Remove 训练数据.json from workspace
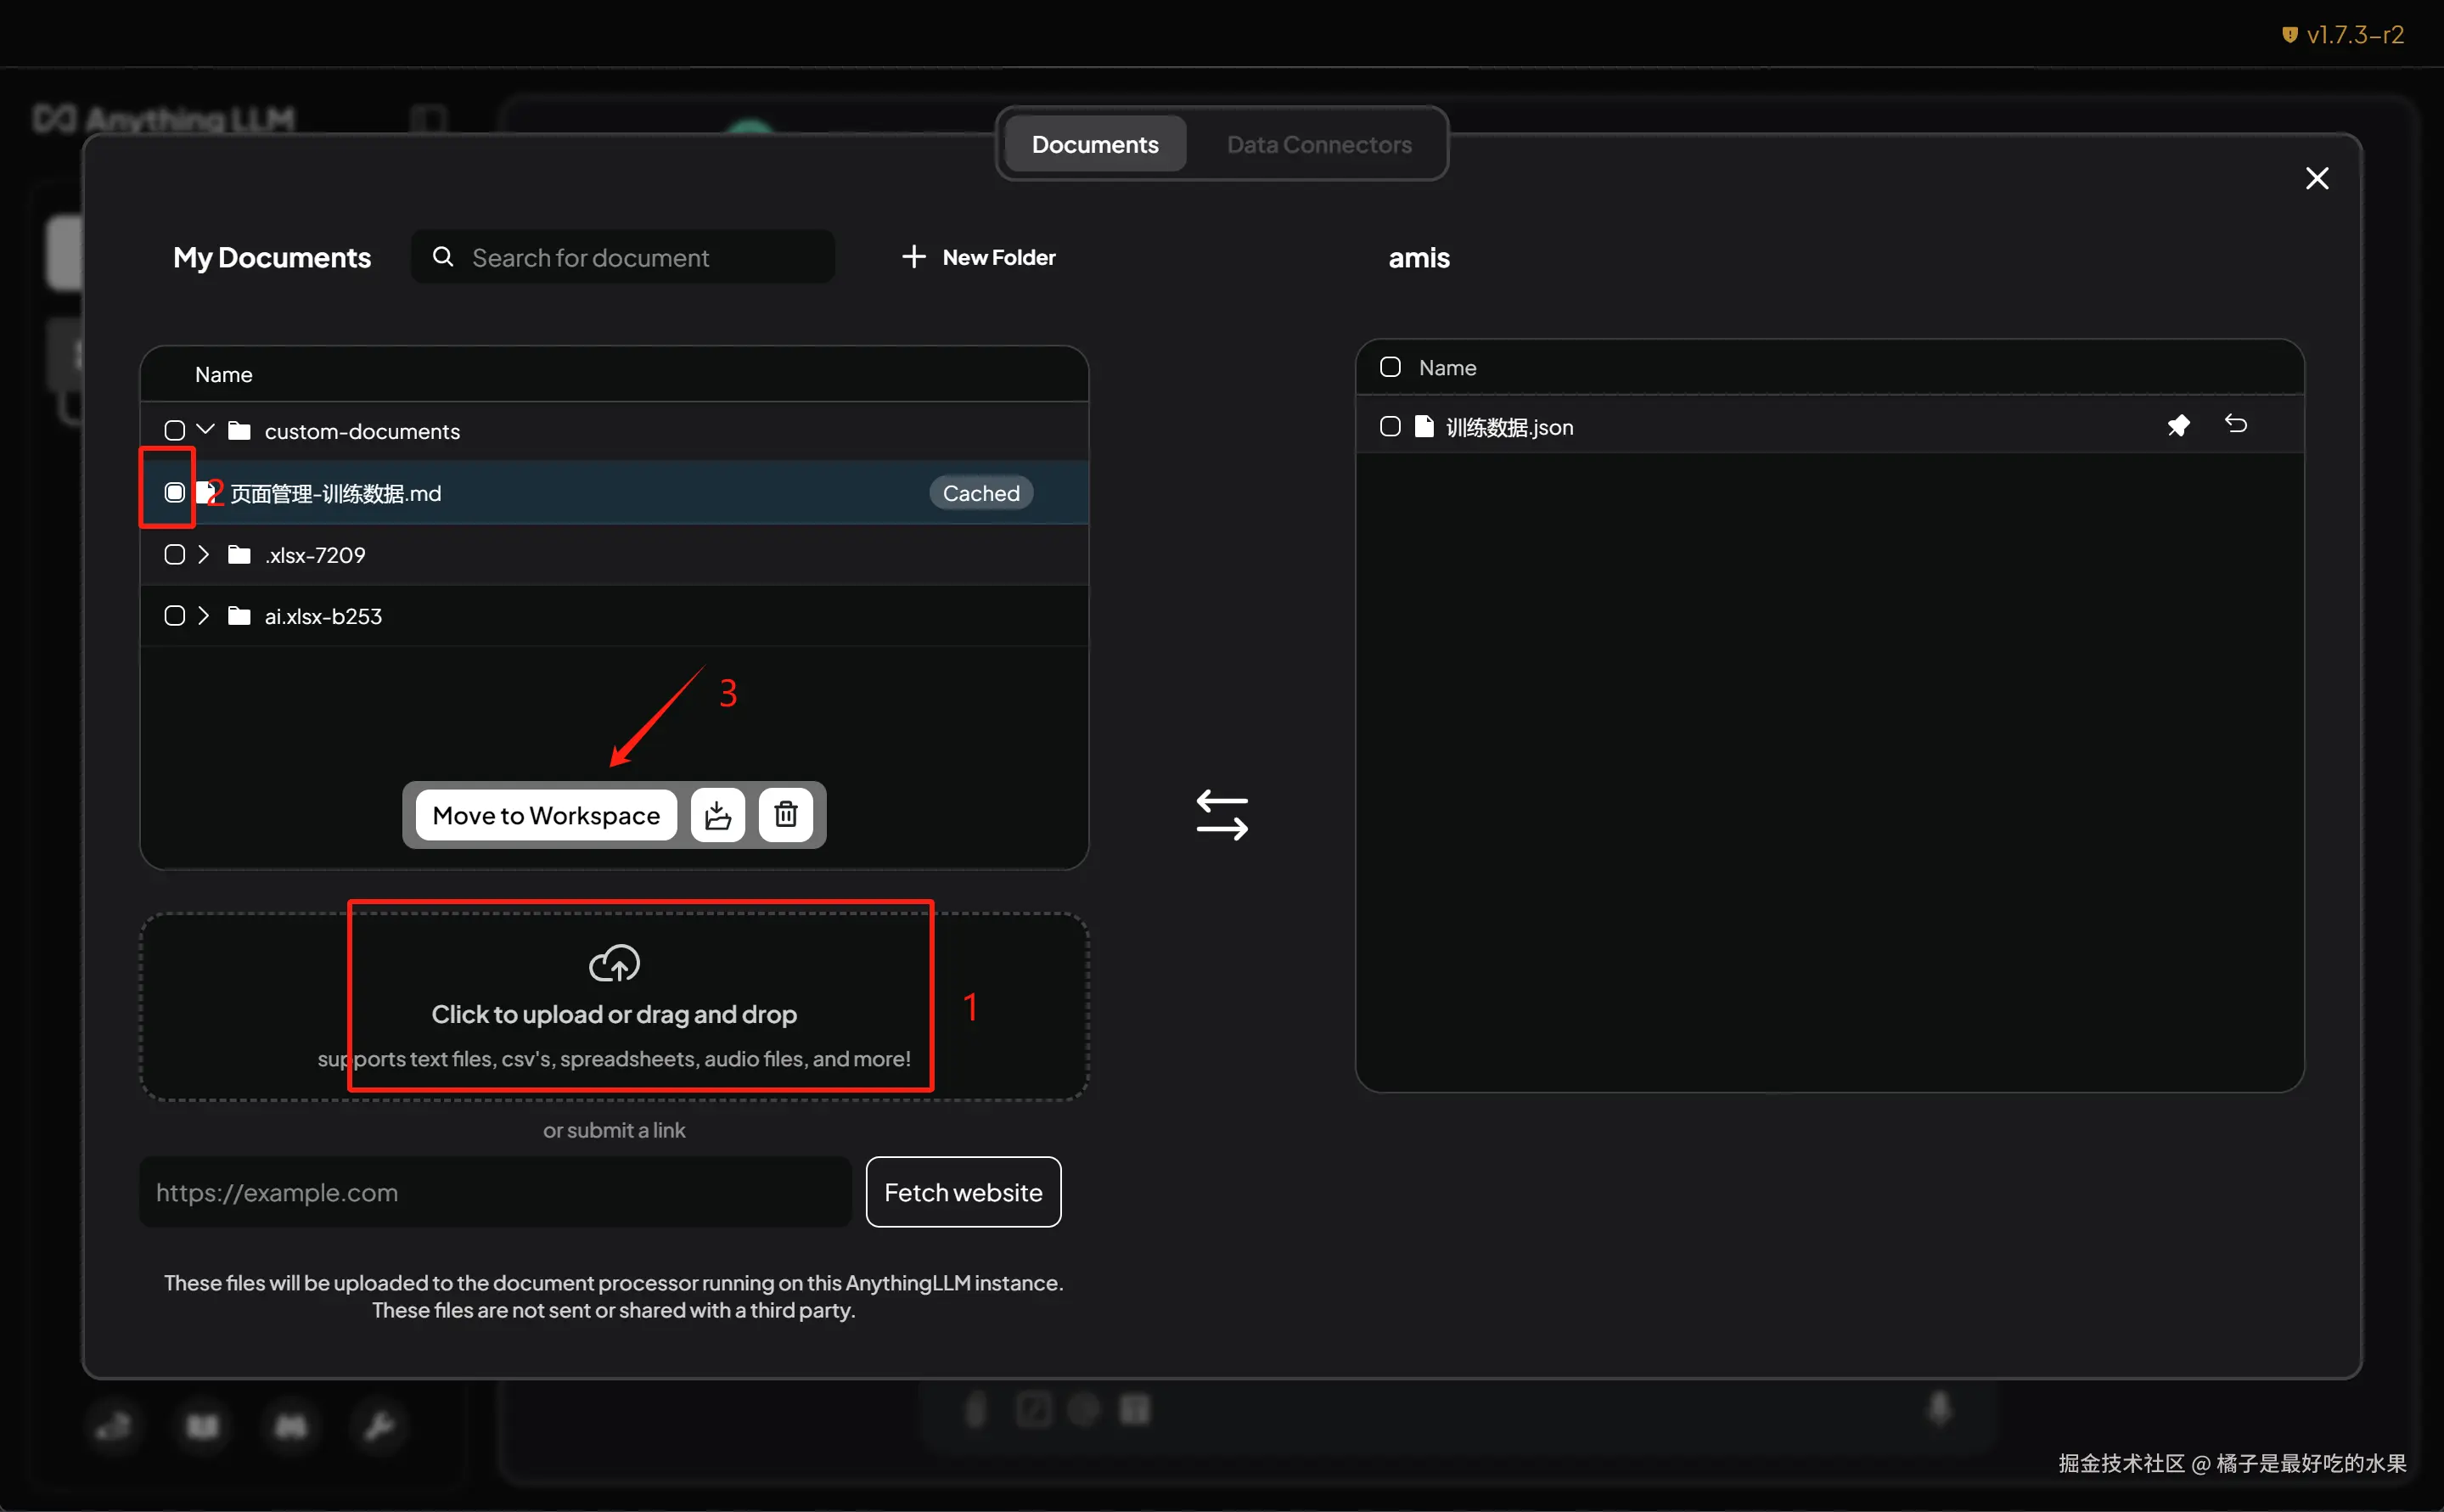This screenshot has width=2444, height=1512. pos(2236,425)
